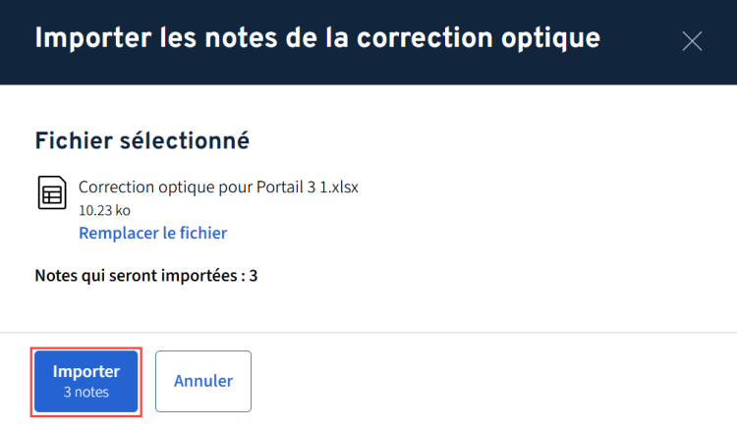Click the 10.23 ko file size text
737x429 pixels.
[x=104, y=209]
